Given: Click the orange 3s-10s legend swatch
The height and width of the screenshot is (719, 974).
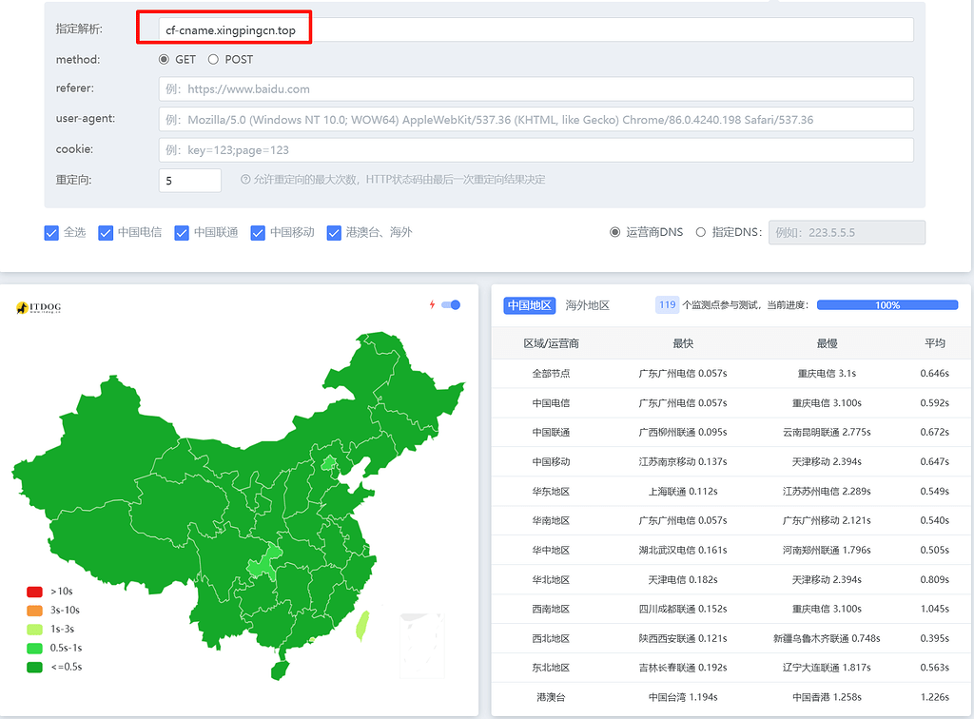Looking at the screenshot, I should pos(35,611).
